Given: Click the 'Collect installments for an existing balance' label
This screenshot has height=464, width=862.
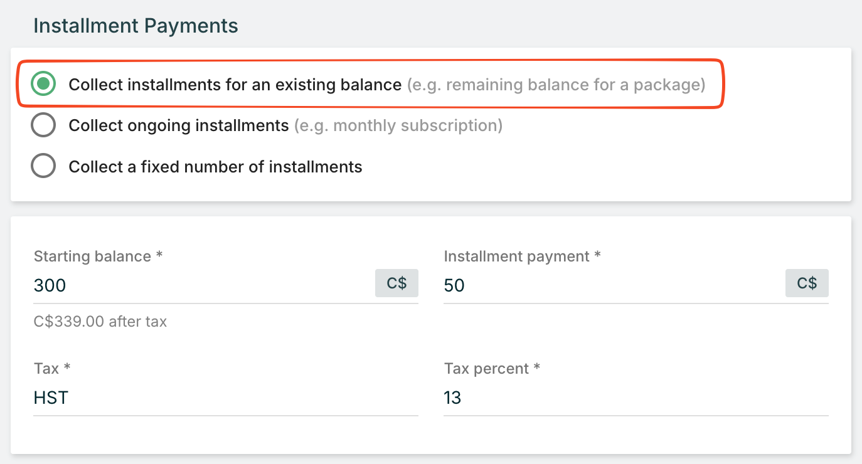Looking at the screenshot, I should coord(235,84).
